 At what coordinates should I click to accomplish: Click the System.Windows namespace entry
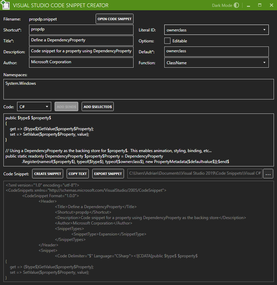click(20, 83)
